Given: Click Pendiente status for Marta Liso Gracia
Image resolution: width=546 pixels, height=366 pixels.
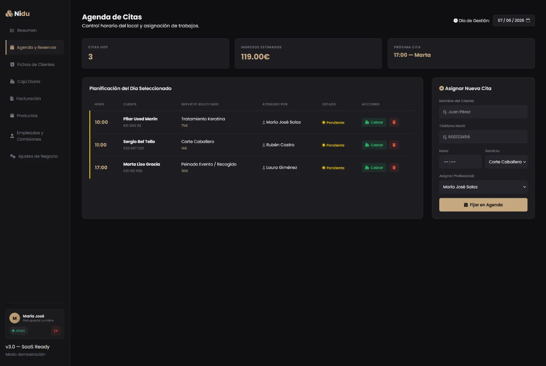Looking at the screenshot, I should click(333, 168).
